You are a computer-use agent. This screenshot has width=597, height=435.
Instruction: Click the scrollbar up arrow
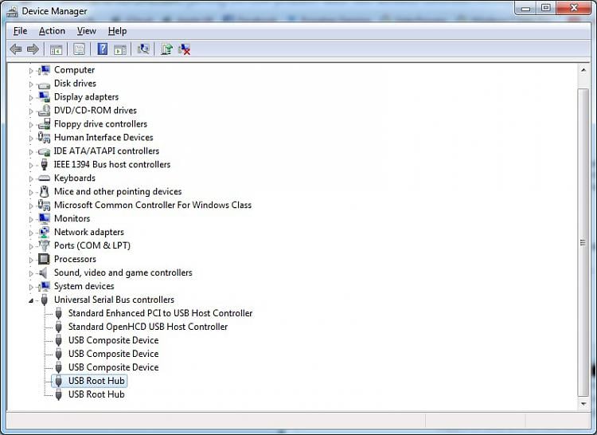point(583,70)
